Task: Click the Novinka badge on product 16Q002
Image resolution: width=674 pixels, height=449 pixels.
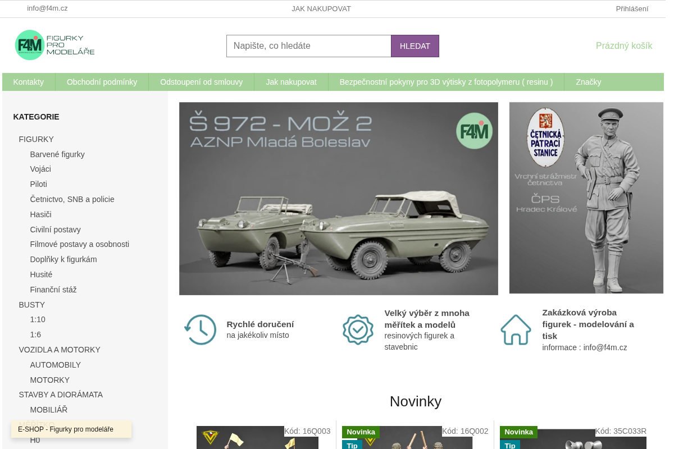Action: coord(361,432)
